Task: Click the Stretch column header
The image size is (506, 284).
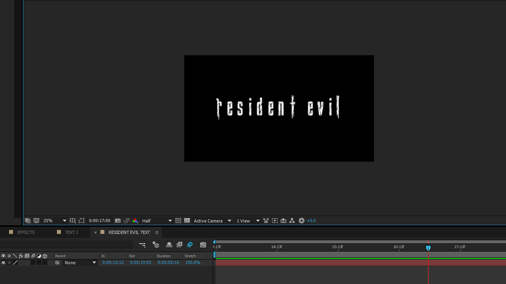Action: [x=190, y=256]
